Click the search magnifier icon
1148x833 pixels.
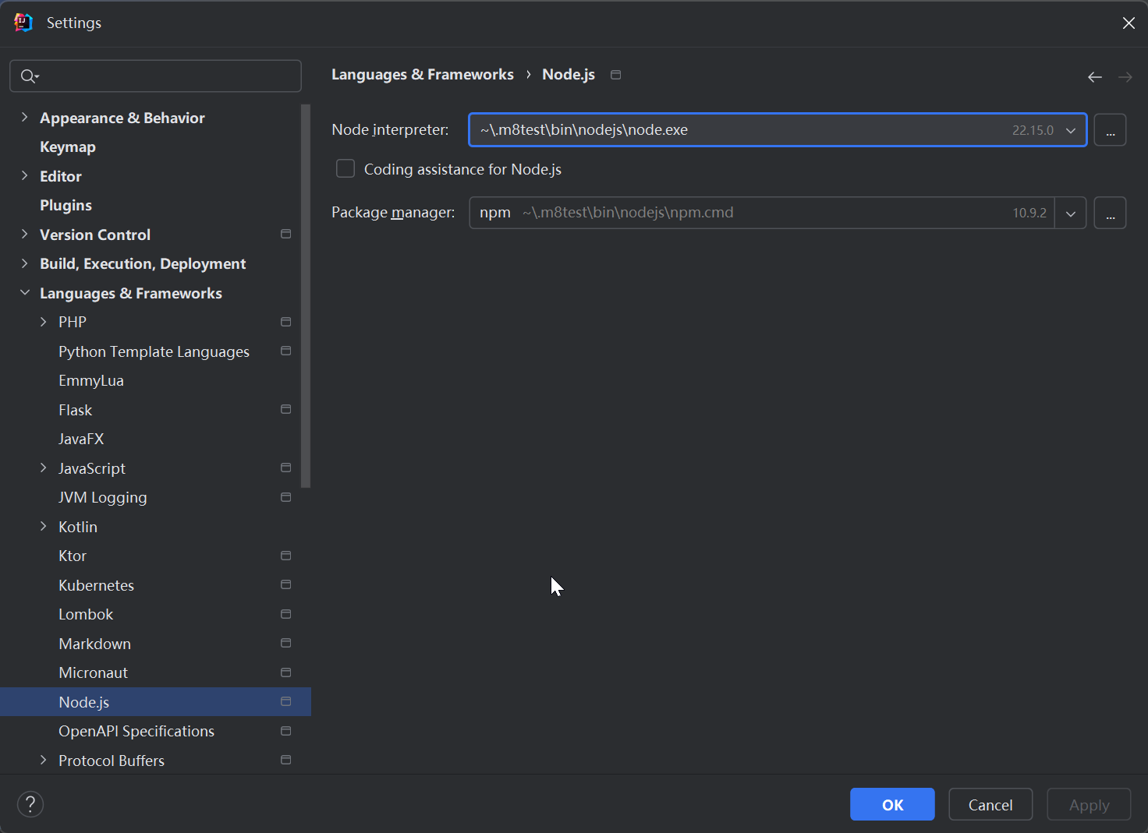29,76
